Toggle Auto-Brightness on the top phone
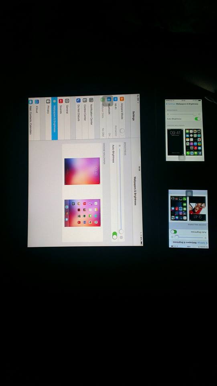217x386 pixels. pyautogui.click(x=198, y=119)
